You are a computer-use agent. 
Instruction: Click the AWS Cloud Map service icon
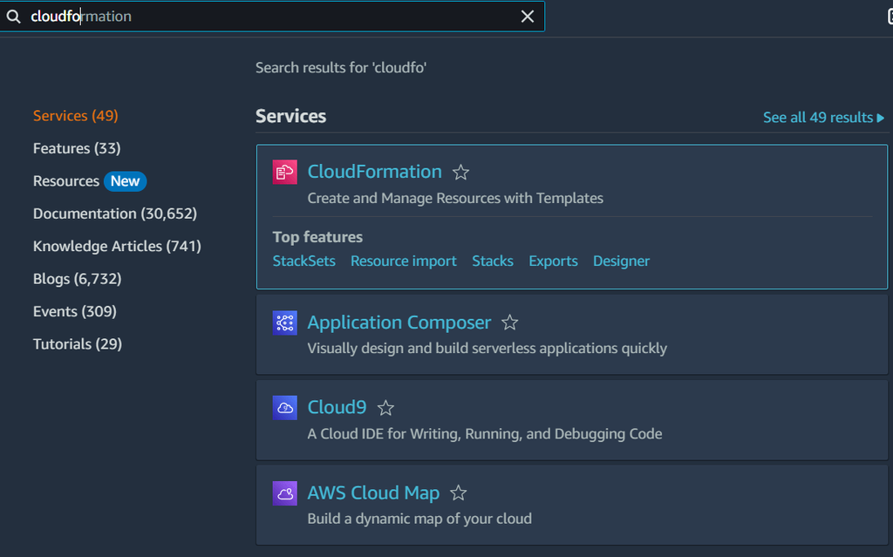(x=285, y=492)
